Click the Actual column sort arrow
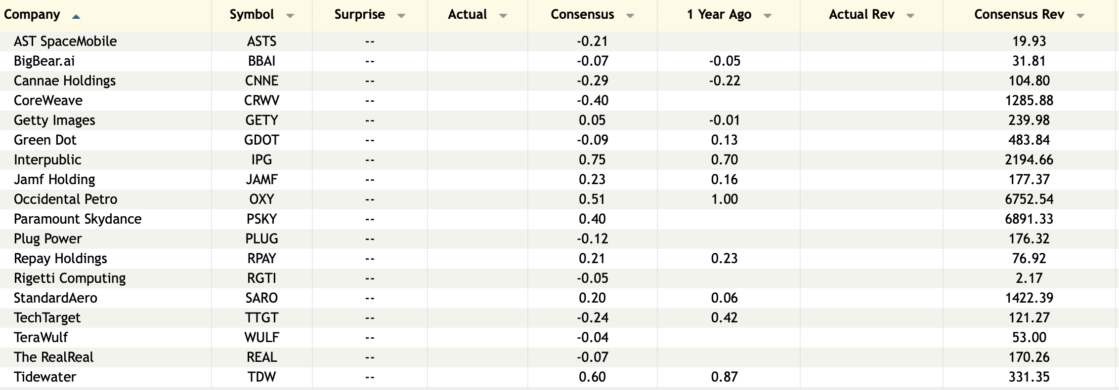 [x=503, y=16]
